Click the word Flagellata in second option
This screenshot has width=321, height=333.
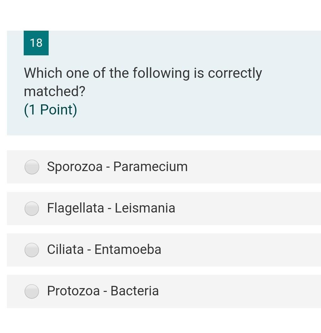pos(76,208)
